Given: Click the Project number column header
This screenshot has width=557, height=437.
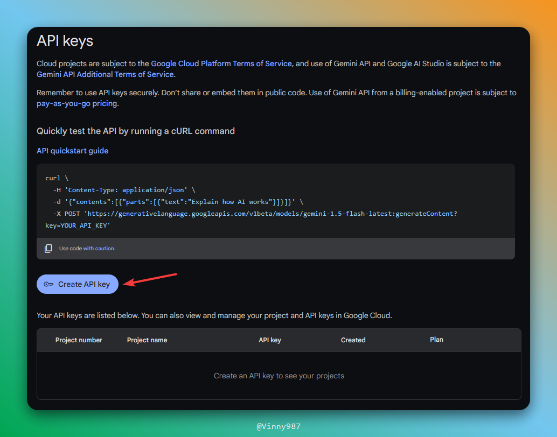Looking at the screenshot, I should point(79,340).
